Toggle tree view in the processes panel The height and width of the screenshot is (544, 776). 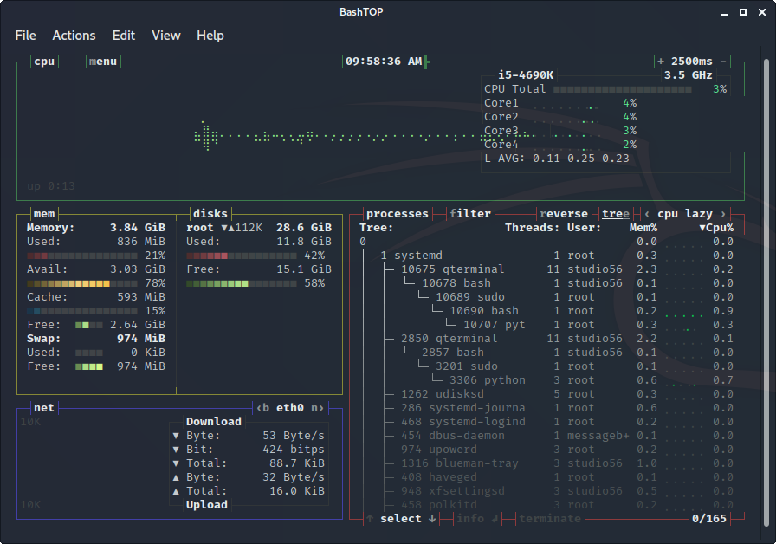click(x=615, y=213)
